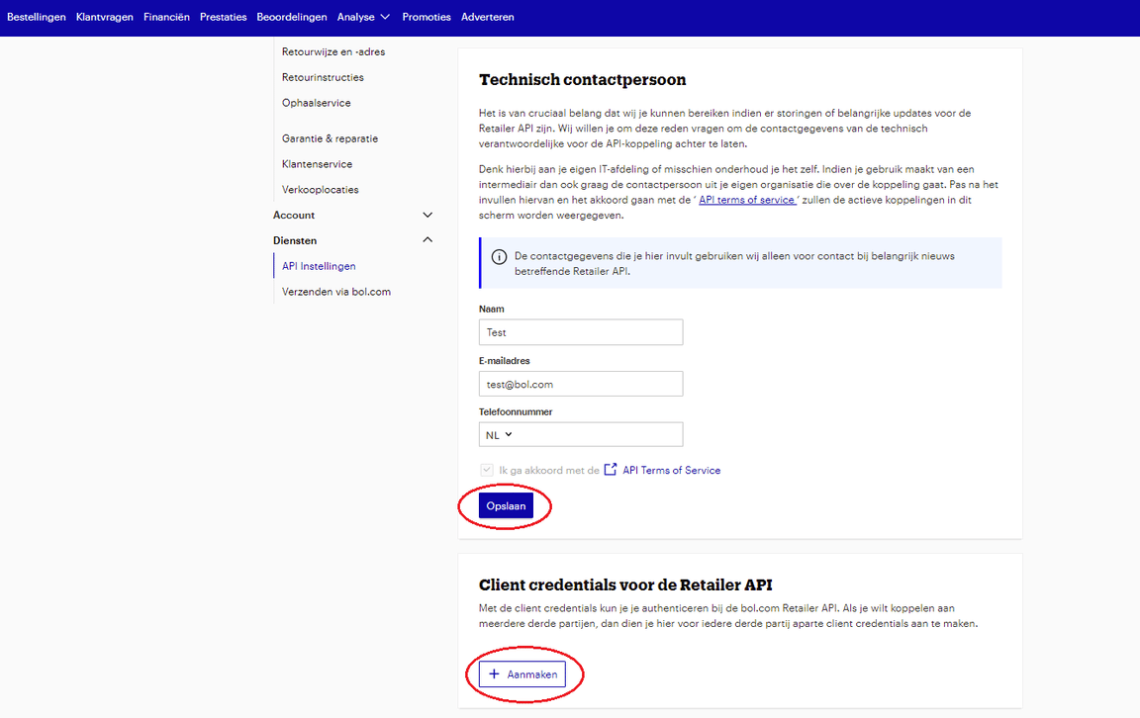Open Retourwijze en -adres settings
The image size is (1140, 718).
[x=333, y=51]
